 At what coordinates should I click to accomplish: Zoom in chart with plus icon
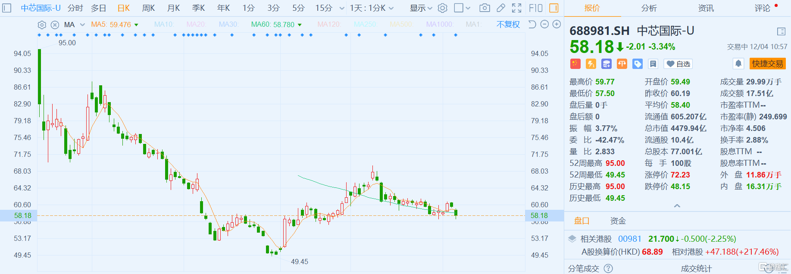557,25
